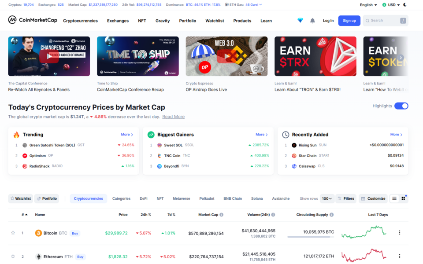The height and width of the screenshot is (264, 423).
Task: Click the Optimism coin icon
Action: coord(25,156)
